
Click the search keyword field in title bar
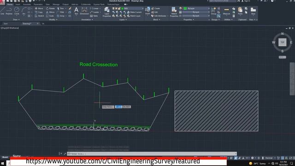coord(223,1)
